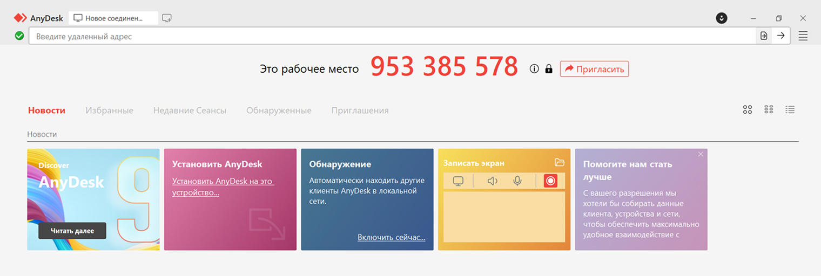Screen dimensions: 821x276
Task: Switch to list view
Action: (790, 109)
